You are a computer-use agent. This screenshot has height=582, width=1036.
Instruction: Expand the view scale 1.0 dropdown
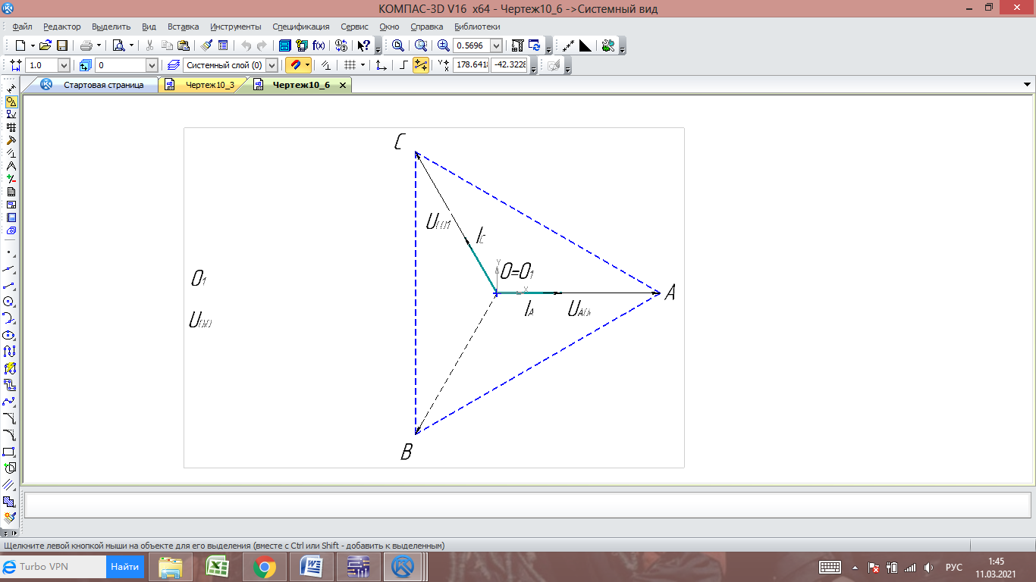[x=63, y=66]
